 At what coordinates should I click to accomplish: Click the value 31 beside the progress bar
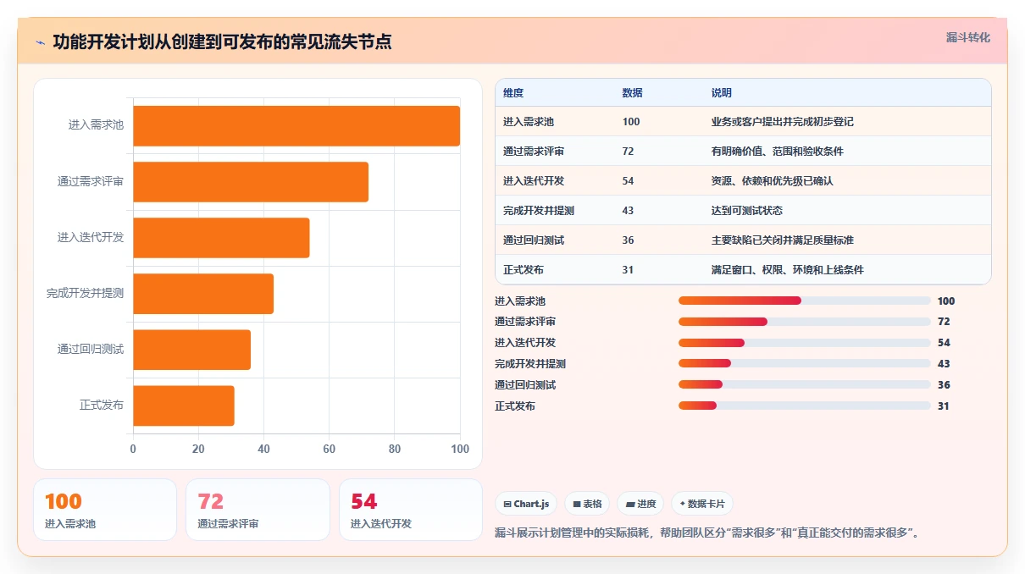944,406
